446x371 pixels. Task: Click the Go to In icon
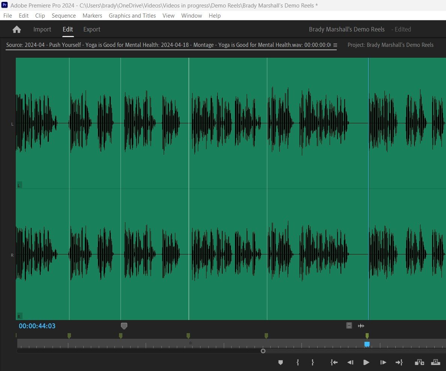coord(334,362)
